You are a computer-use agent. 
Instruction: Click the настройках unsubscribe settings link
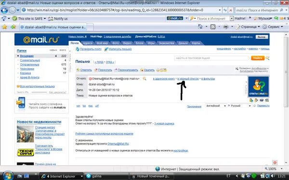click(x=181, y=151)
